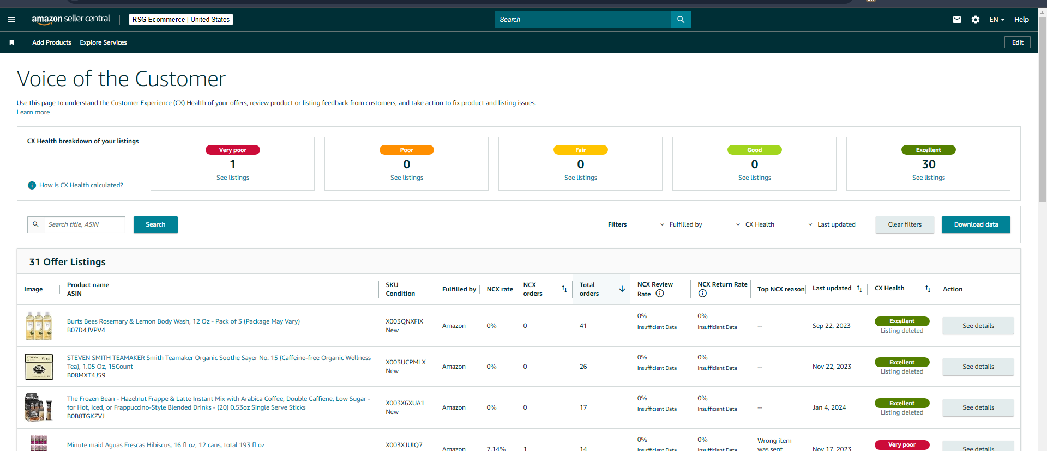Click the yellow Fair badge
The image size is (1047, 451).
[x=581, y=150]
